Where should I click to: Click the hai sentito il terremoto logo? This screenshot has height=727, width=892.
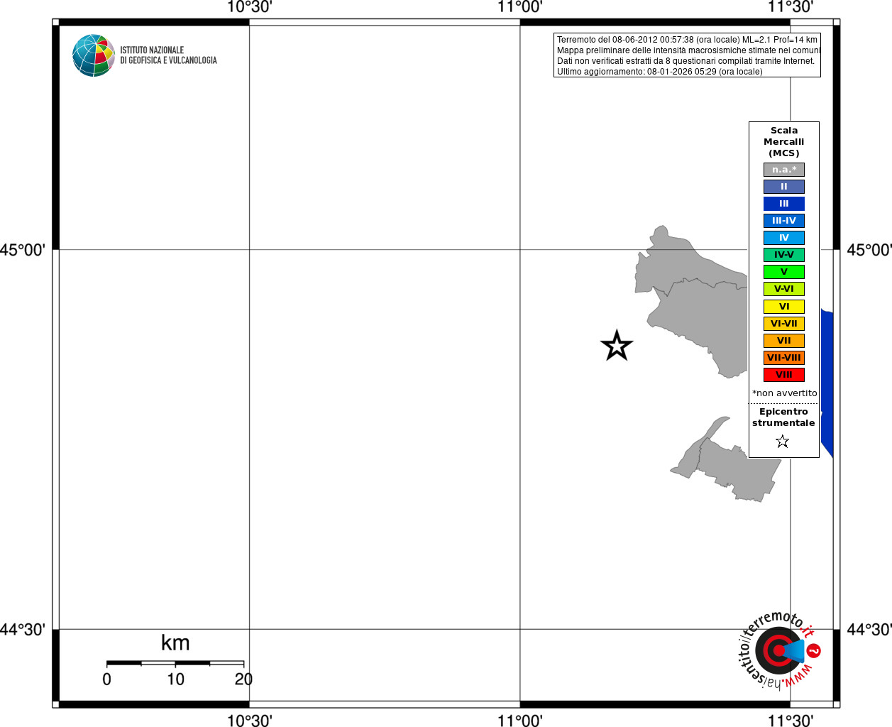coord(779,650)
